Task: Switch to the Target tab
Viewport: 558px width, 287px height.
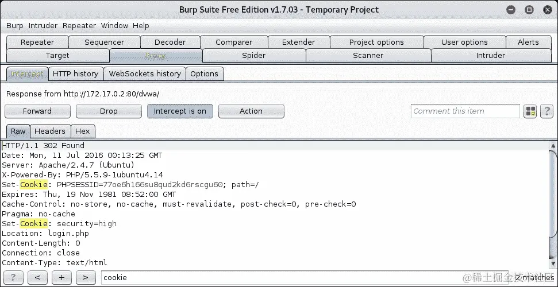Action: pyautogui.click(x=57, y=56)
